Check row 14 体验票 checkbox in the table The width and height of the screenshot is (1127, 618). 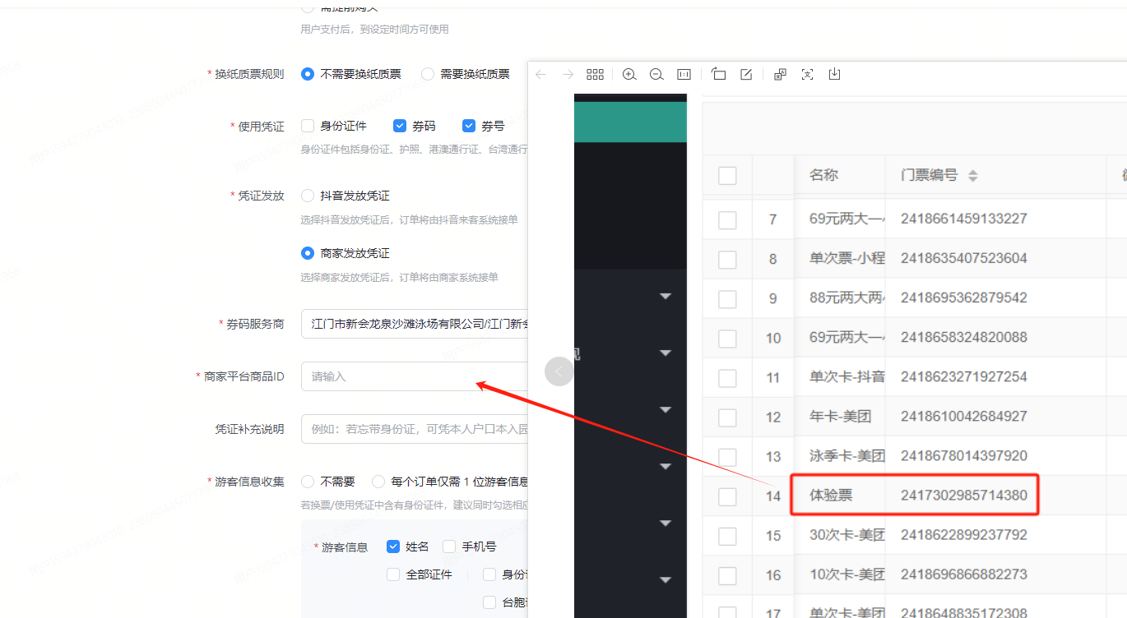[727, 496]
